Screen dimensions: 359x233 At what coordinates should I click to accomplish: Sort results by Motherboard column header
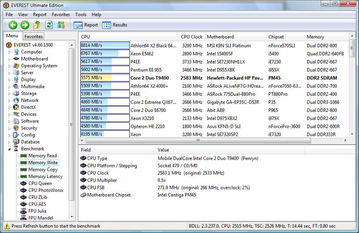(x=235, y=37)
